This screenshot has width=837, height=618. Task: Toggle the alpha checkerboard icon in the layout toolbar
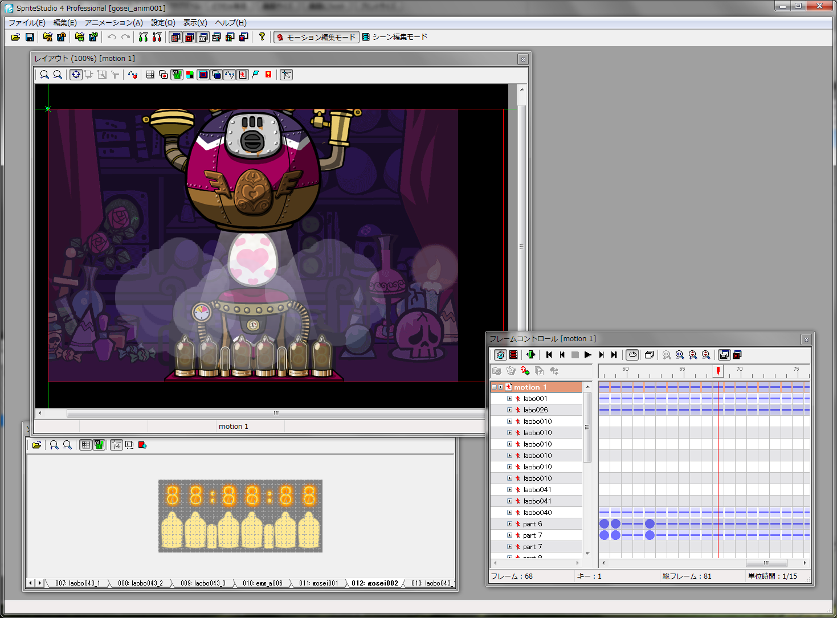(177, 75)
